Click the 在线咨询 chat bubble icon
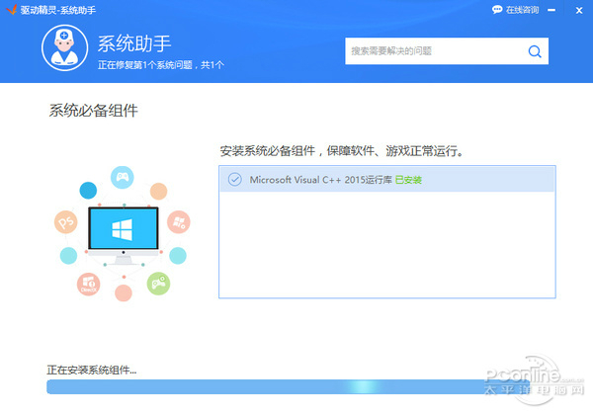Viewport: 593px width, 415px height. pos(497,10)
